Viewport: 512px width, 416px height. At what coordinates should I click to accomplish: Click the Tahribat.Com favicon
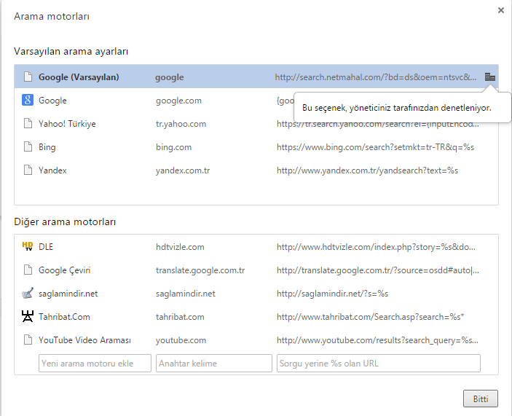pyautogui.click(x=28, y=316)
